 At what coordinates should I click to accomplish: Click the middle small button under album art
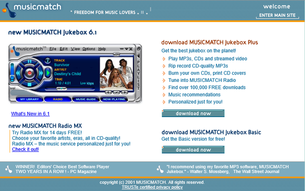coord(116,92)
